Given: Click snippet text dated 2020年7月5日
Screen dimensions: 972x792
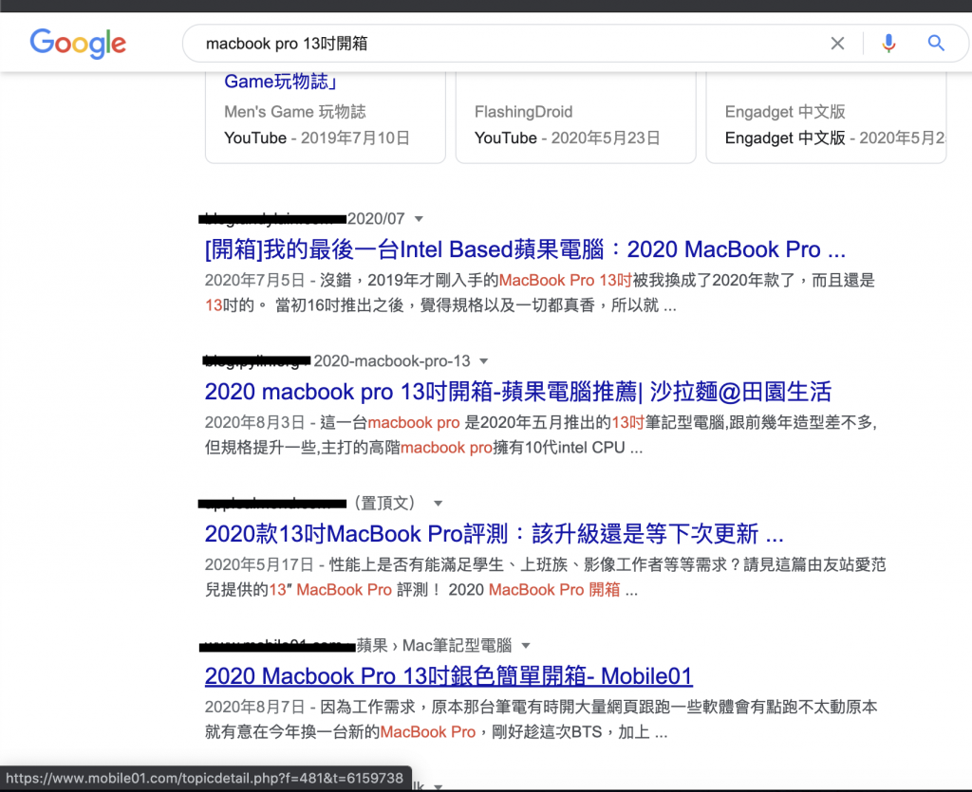Looking at the screenshot, I should 540,293.
